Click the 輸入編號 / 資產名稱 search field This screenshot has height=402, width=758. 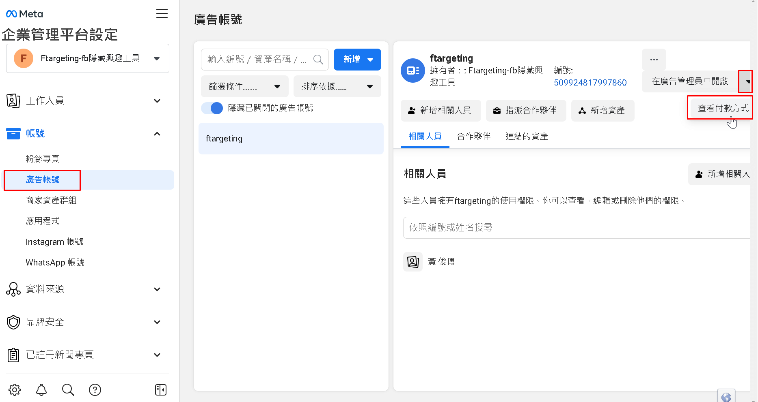(x=265, y=60)
